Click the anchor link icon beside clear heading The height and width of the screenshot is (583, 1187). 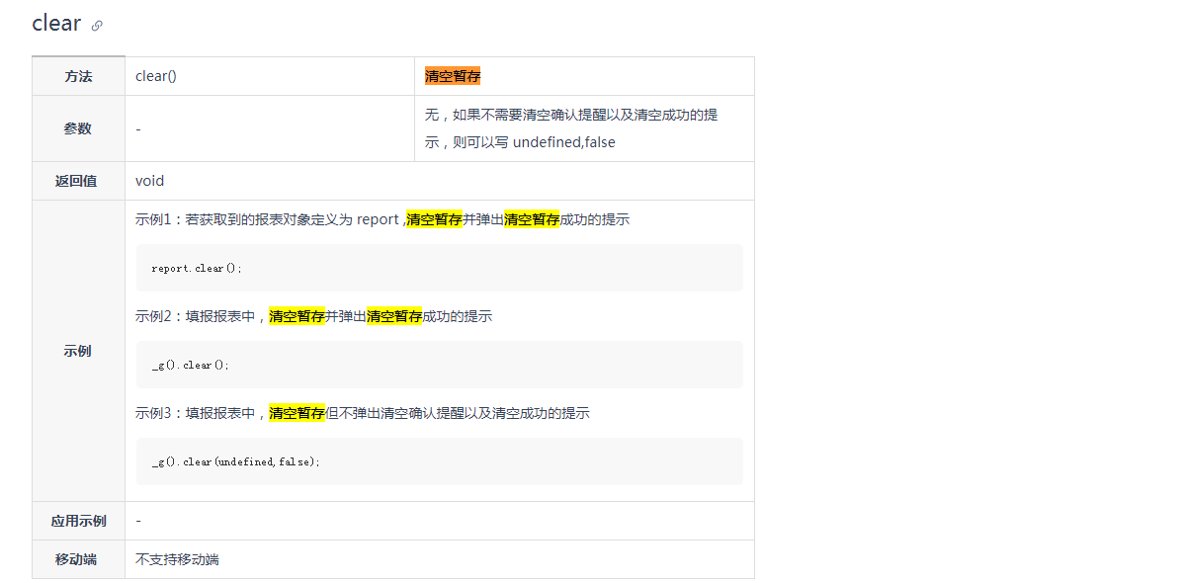pyautogui.click(x=97, y=26)
